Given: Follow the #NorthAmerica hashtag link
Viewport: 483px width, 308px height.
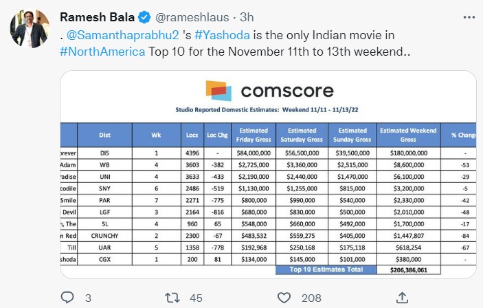Looking at the screenshot, I should (103, 50).
